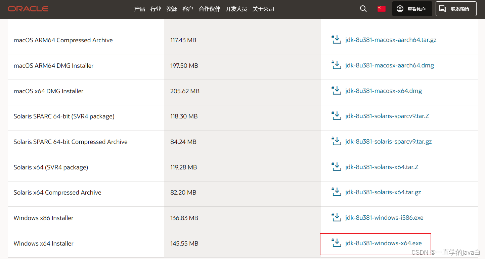Click the China flag country selector

381,9
